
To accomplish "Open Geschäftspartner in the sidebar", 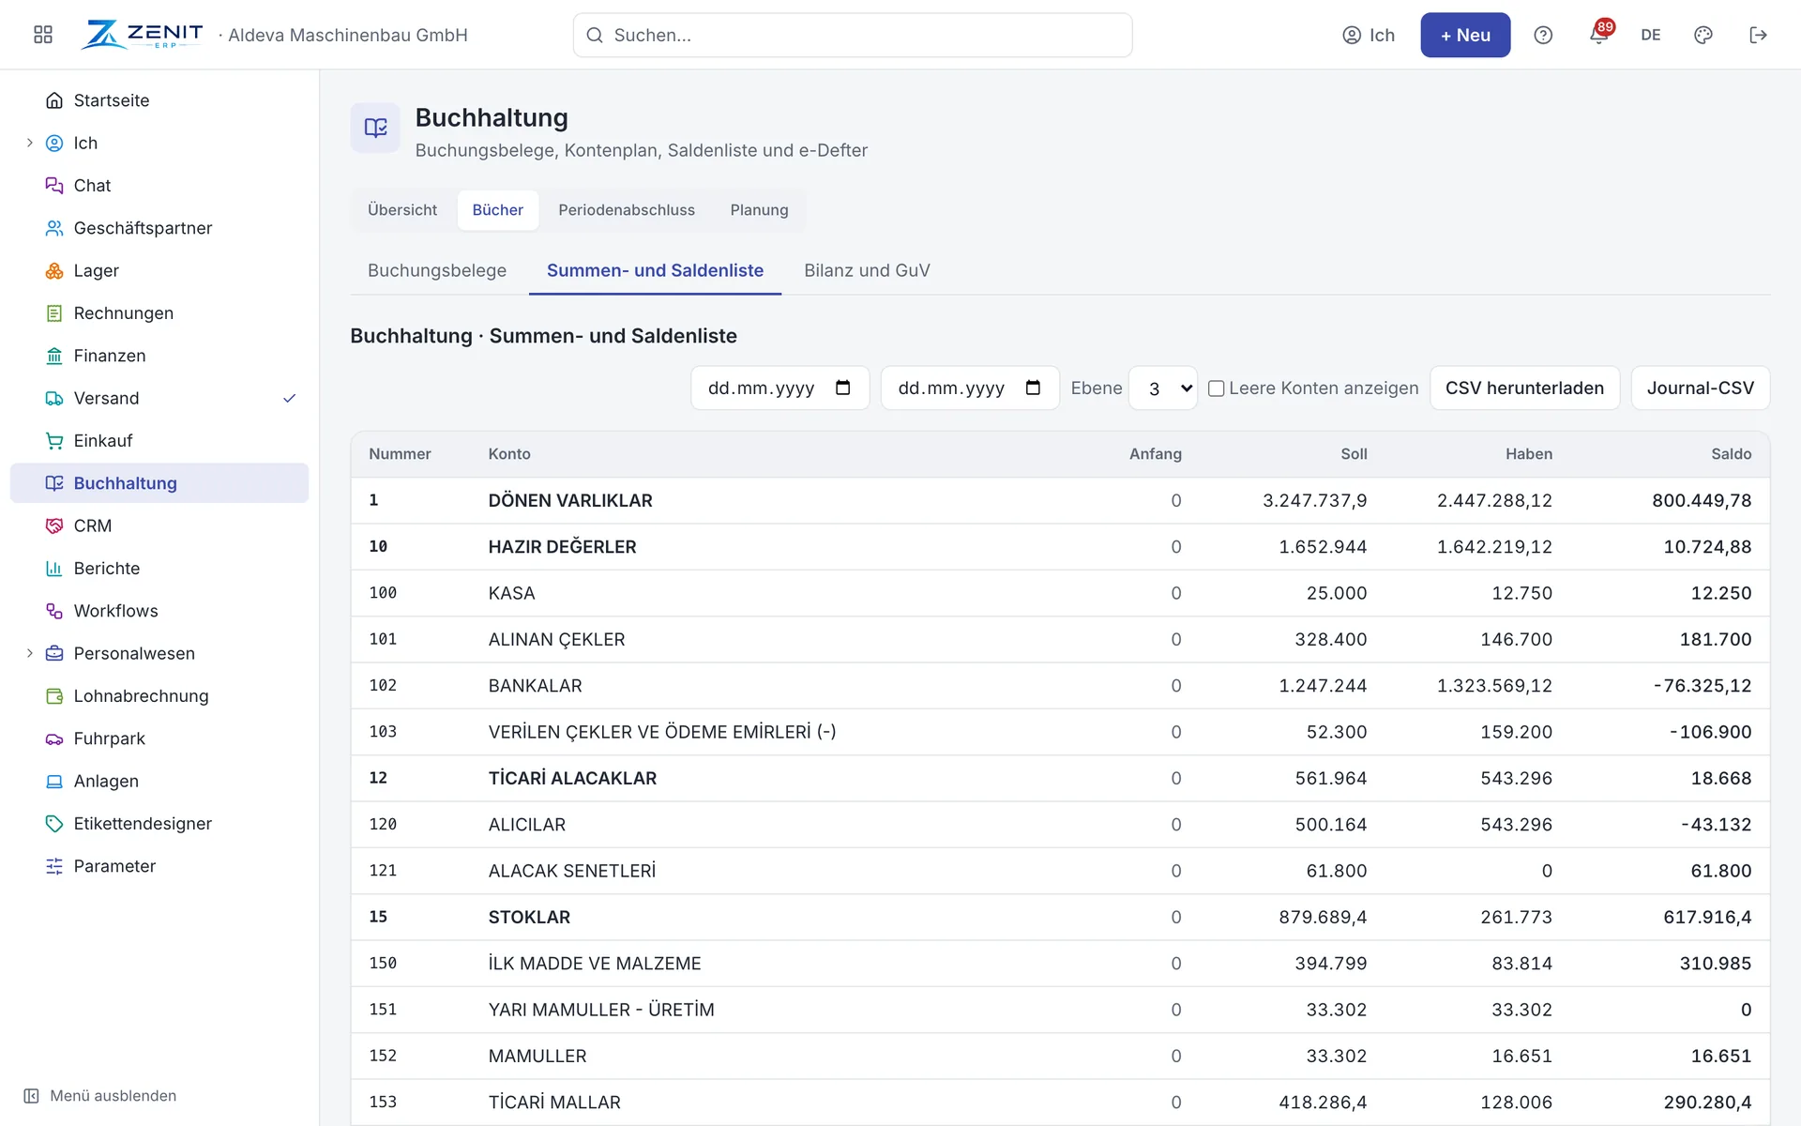I will coord(159,228).
